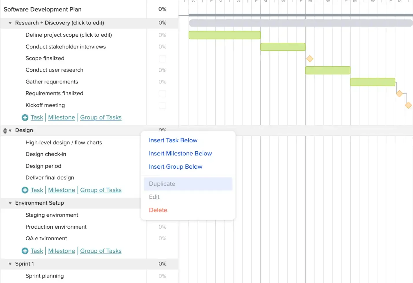This screenshot has height=283, width=413.
Task: Collapse the Environment Setup group
Action: coord(10,203)
